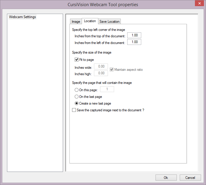Select the Location tab

point(90,21)
